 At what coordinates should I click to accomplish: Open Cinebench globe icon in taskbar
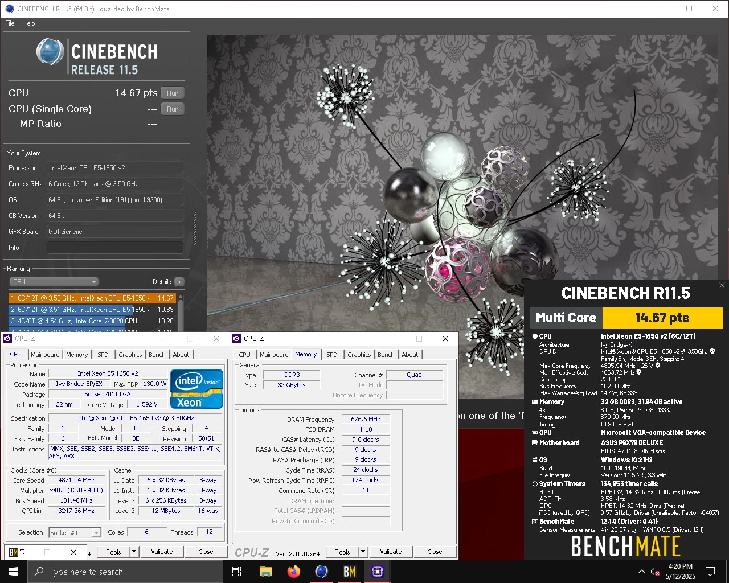[321, 572]
